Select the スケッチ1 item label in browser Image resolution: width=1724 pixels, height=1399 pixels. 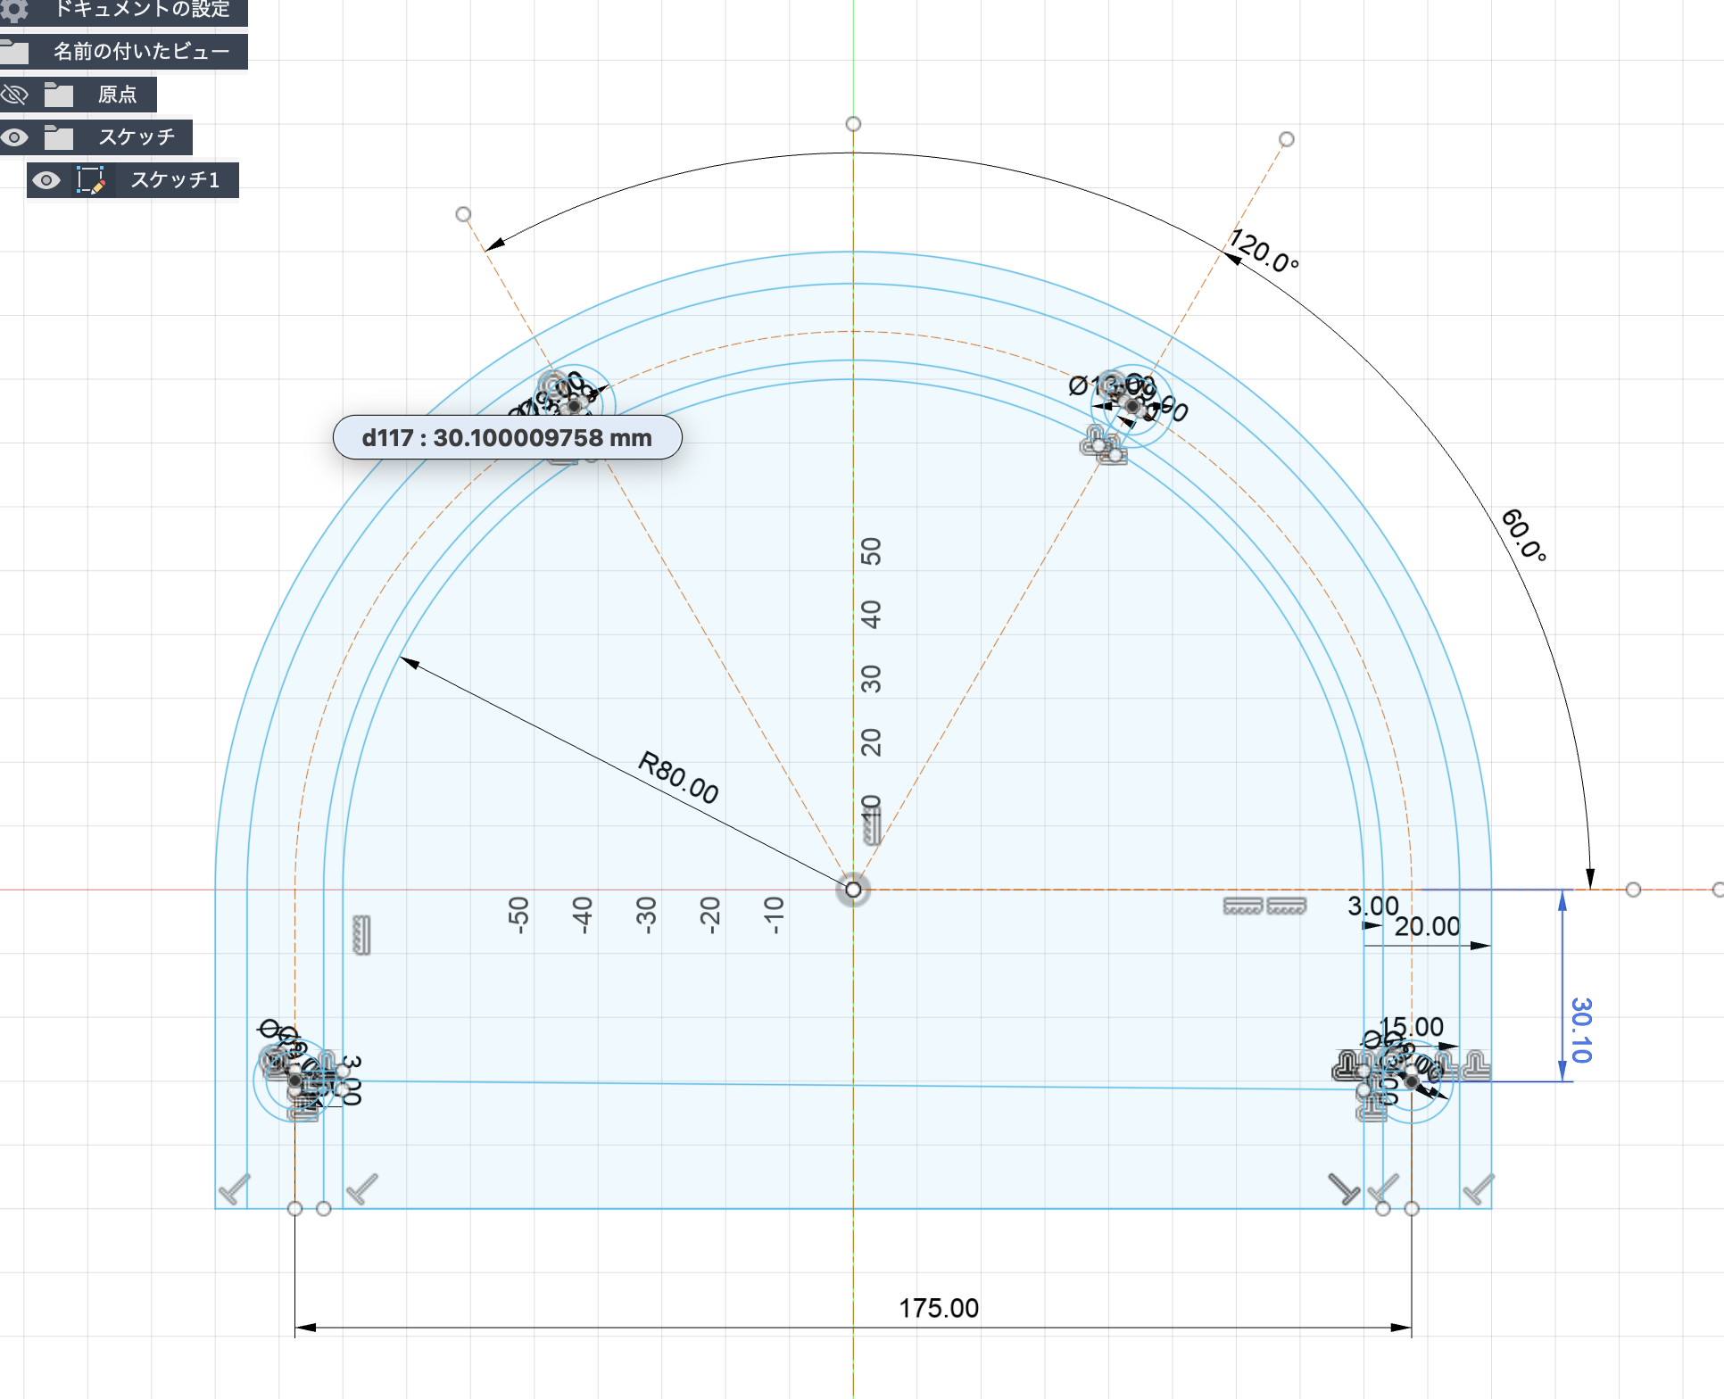coord(175,180)
